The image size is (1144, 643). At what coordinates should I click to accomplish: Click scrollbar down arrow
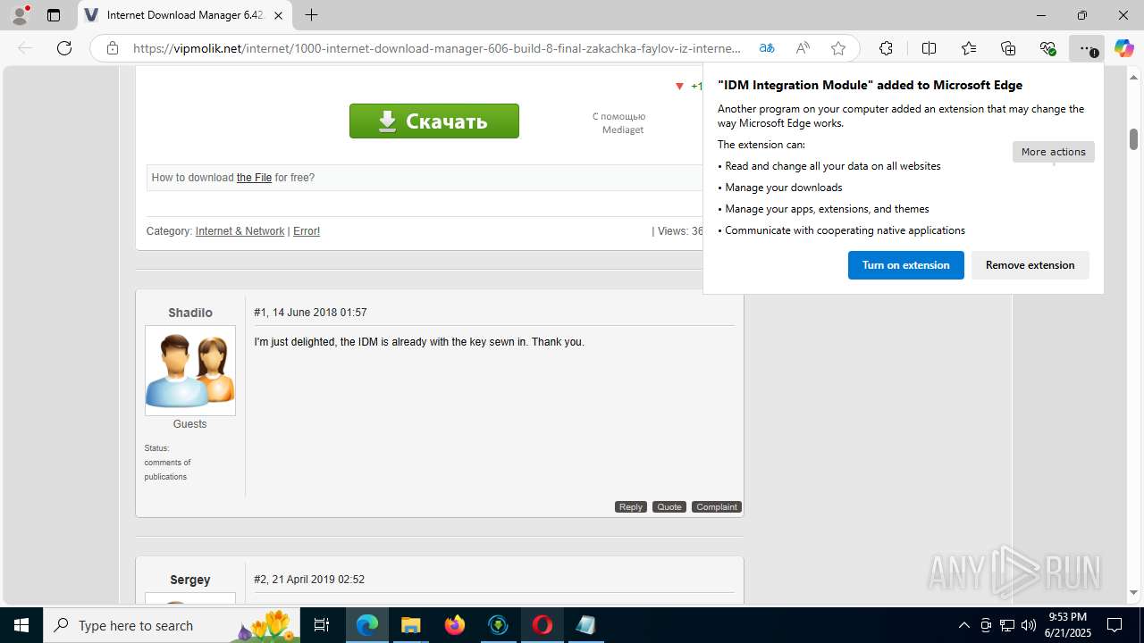[1133, 593]
